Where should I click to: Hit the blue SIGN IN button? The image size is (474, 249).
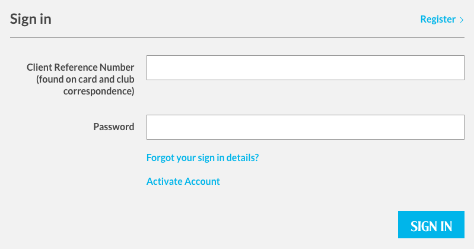[431, 226]
